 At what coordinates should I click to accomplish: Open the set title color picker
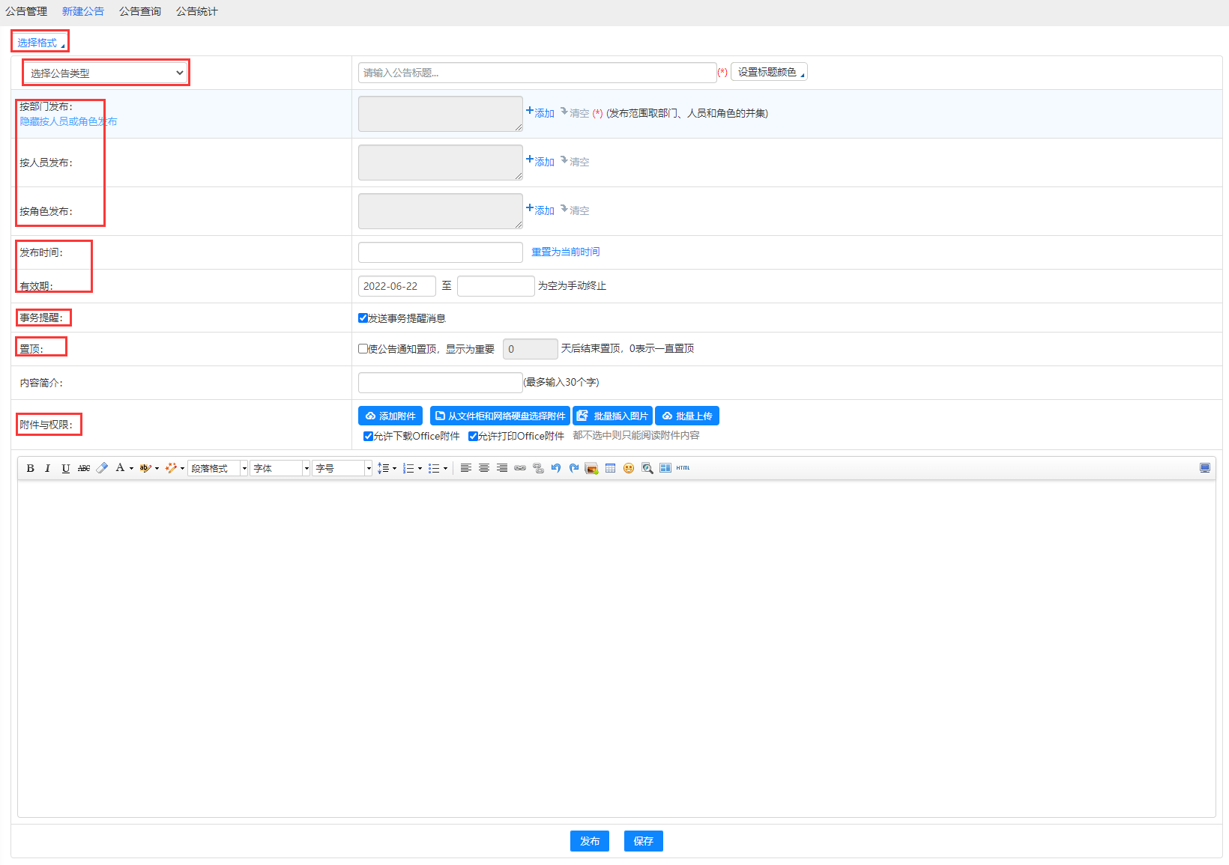point(769,72)
